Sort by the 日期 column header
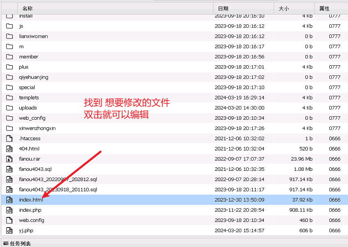The height and width of the screenshot is (247, 348). (223, 8)
